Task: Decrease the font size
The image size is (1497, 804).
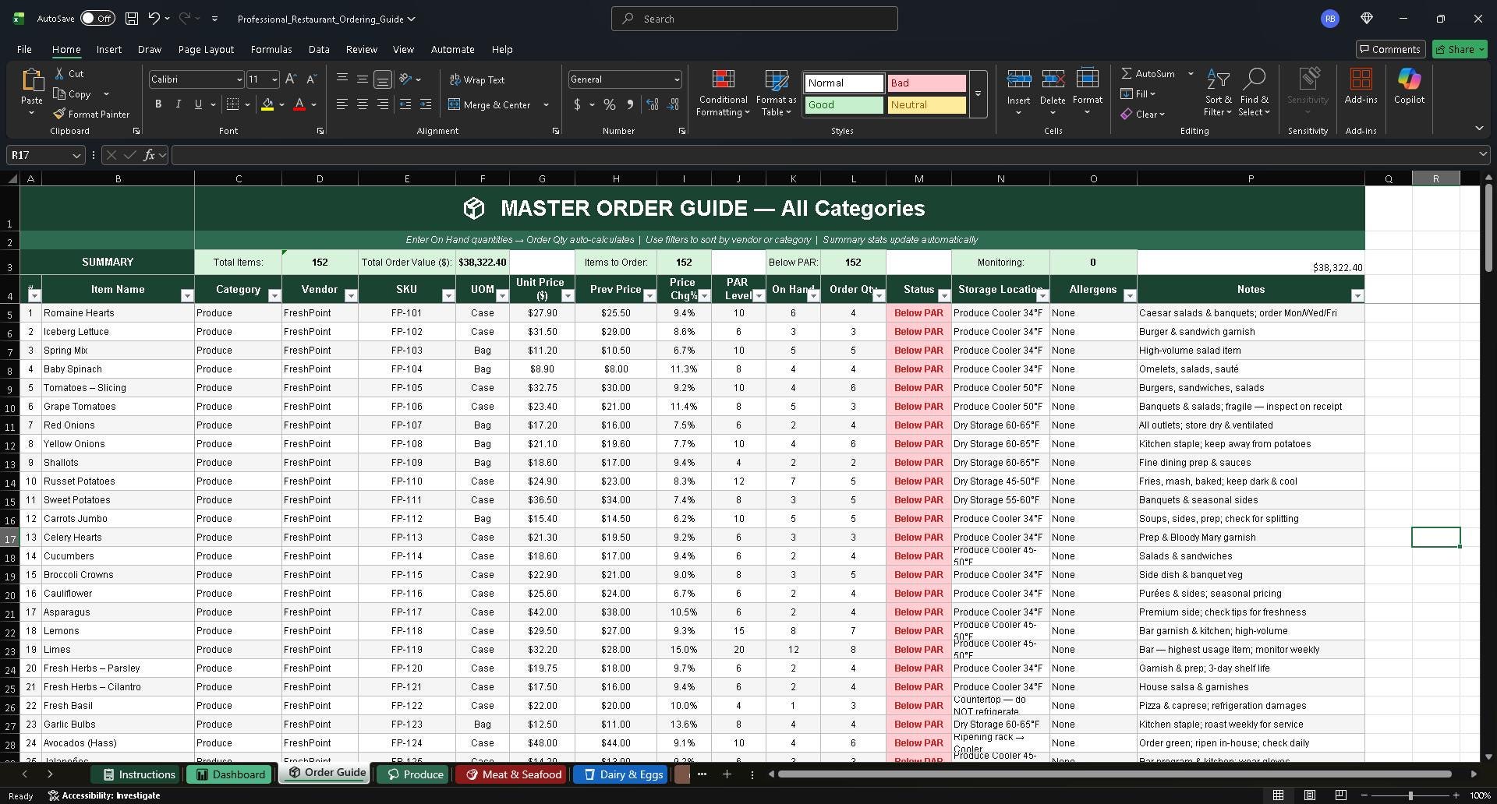Action: point(311,79)
